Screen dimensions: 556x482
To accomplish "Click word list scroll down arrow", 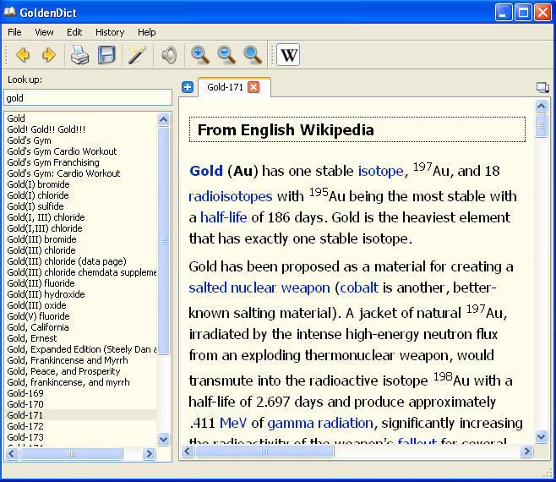I will point(163,440).
